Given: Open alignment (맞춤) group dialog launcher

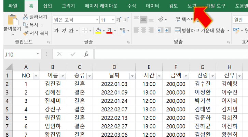Looking at the screenshot, I should point(229,42).
